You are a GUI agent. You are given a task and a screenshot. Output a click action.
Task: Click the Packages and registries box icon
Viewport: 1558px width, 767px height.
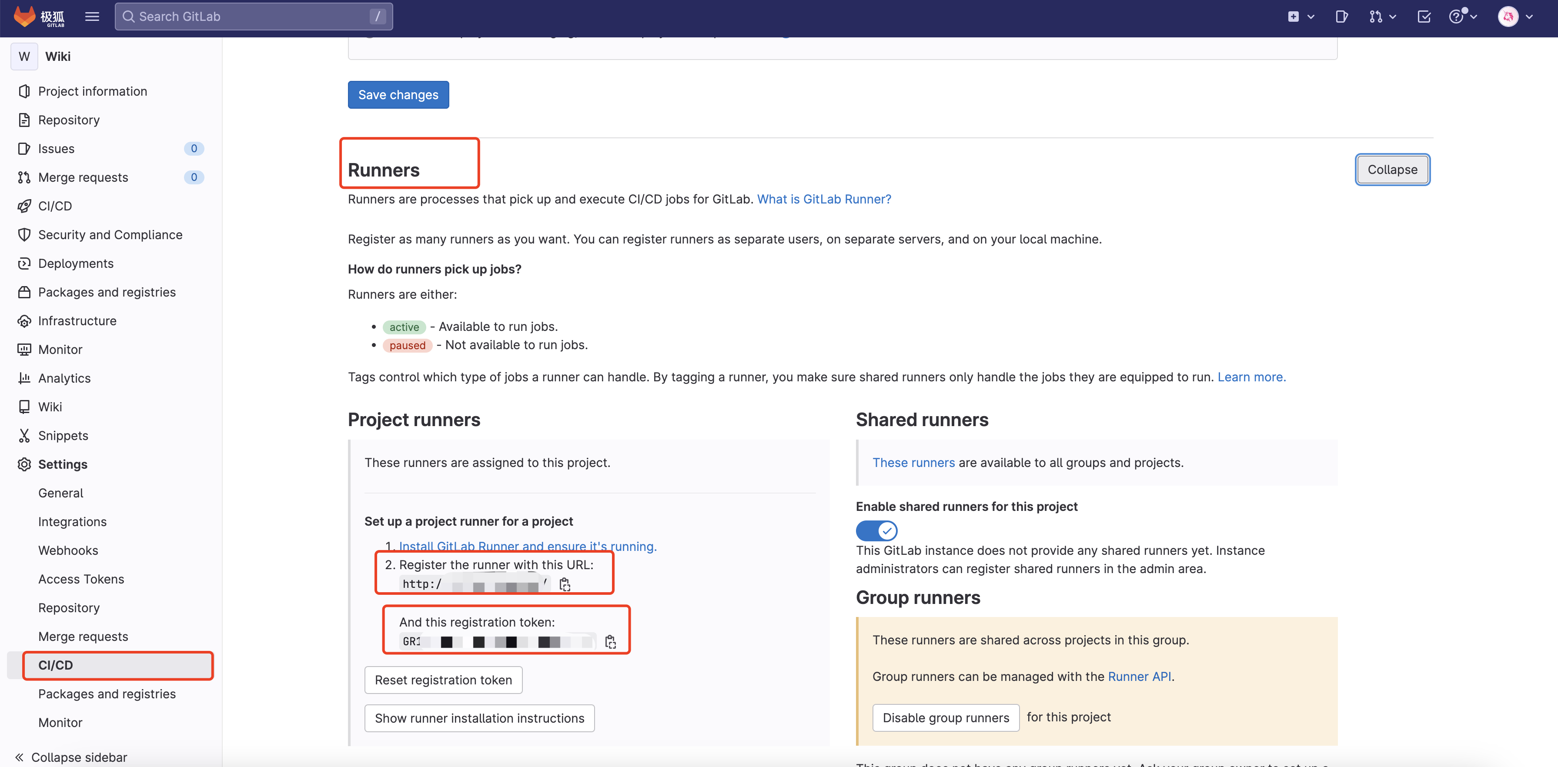(24, 292)
